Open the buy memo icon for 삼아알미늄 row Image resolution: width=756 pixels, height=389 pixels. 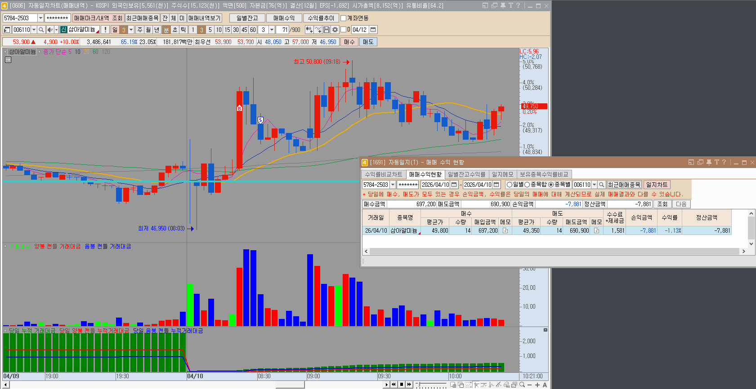pos(505,230)
